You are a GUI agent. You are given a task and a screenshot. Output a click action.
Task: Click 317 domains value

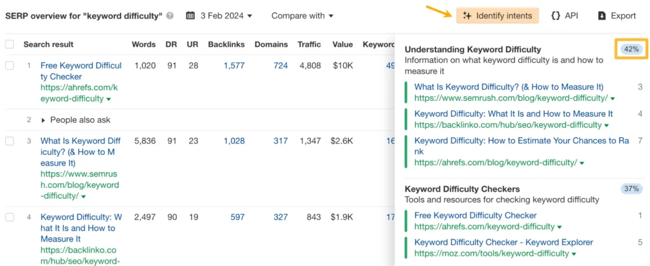pos(281,141)
